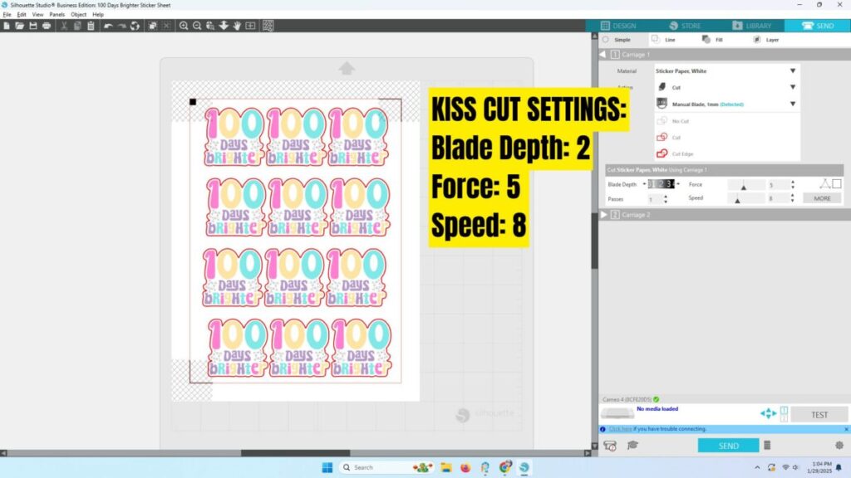The height and width of the screenshot is (478, 851).
Task: Cut selection with the scissors icon
Action: point(64,26)
